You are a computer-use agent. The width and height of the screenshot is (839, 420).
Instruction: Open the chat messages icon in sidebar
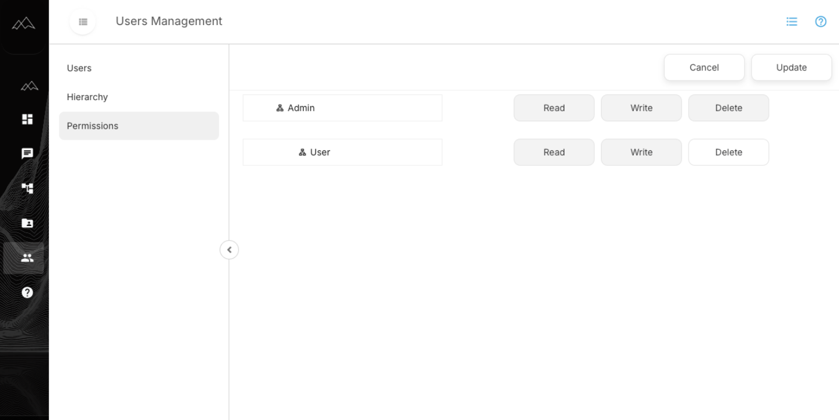27,154
